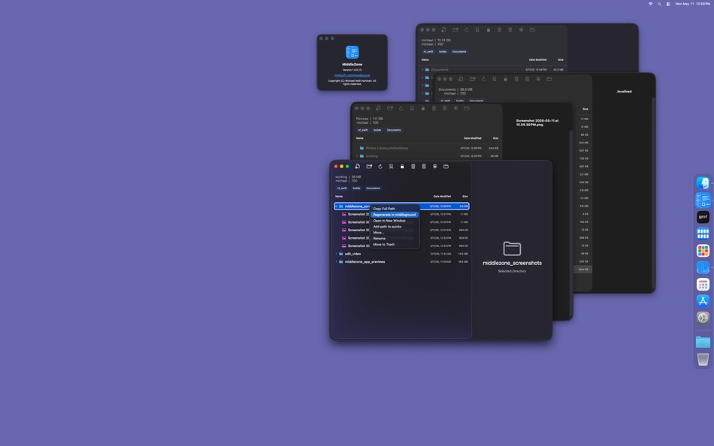Click the new folder icon in front working window
Image resolution: width=714 pixels, height=446 pixels.
click(369, 167)
